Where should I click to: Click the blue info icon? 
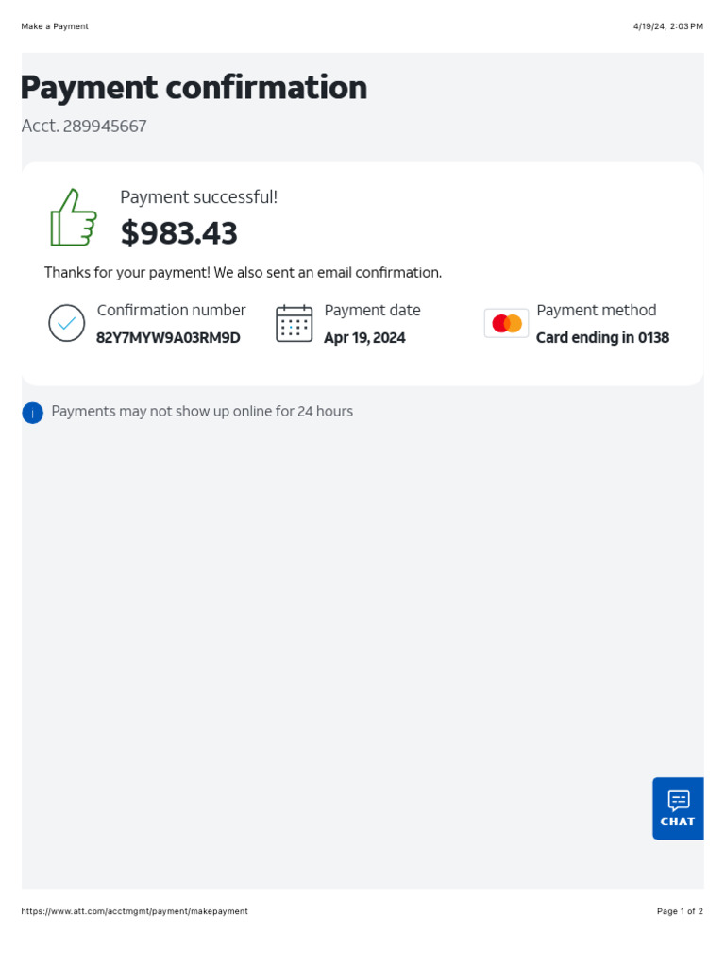[33, 413]
